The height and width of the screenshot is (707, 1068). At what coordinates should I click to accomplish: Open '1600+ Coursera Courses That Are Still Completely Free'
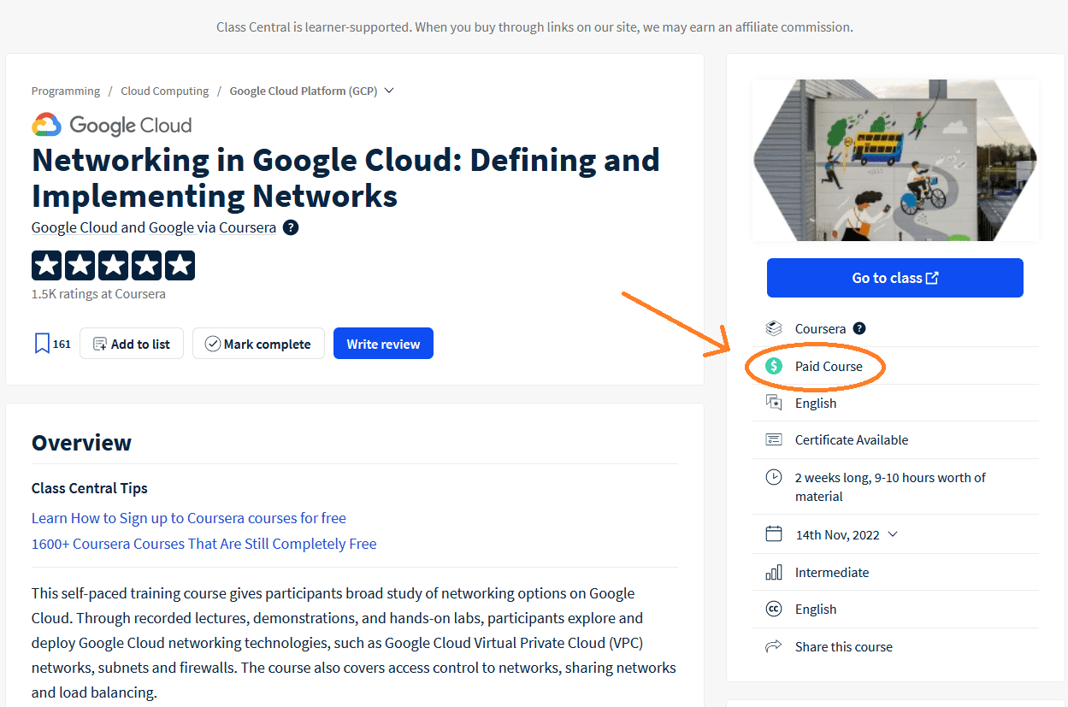click(x=204, y=543)
